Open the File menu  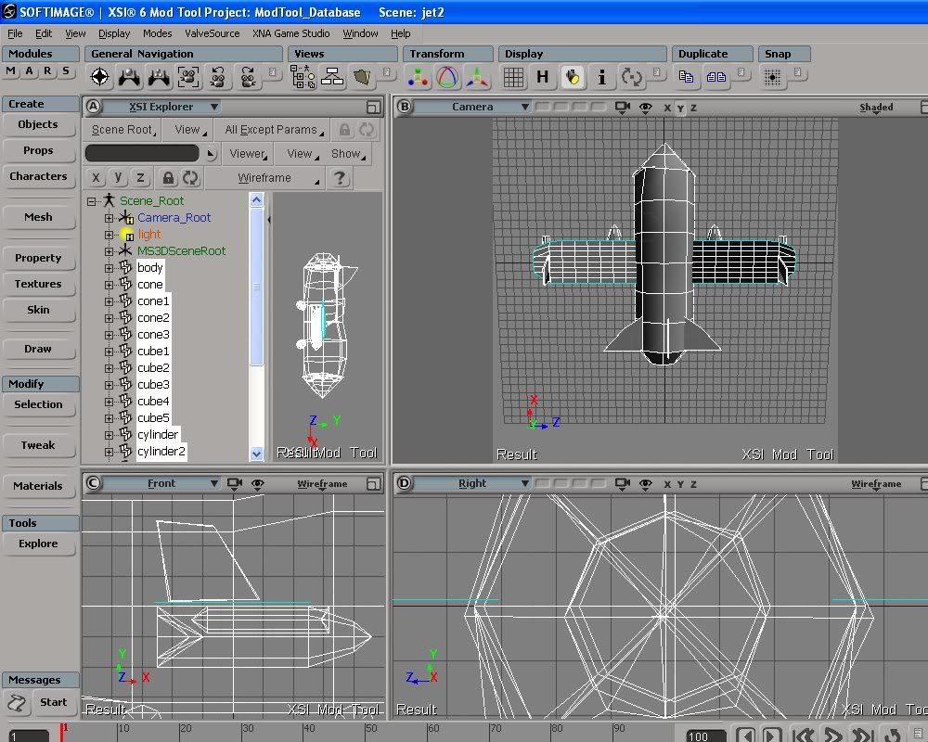[x=16, y=33]
